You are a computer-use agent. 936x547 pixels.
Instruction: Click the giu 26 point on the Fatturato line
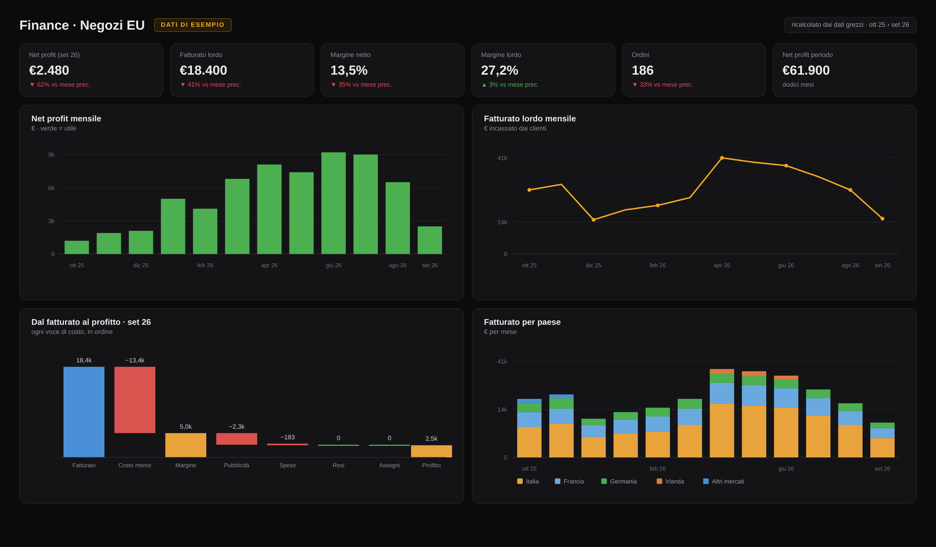pos(786,166)
